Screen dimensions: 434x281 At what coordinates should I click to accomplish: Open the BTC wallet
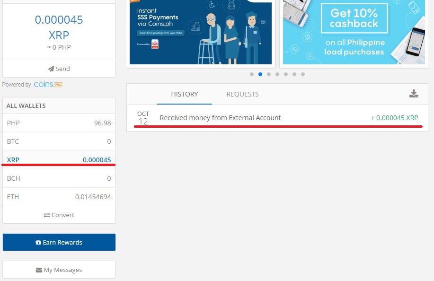[x=59, y=141]
